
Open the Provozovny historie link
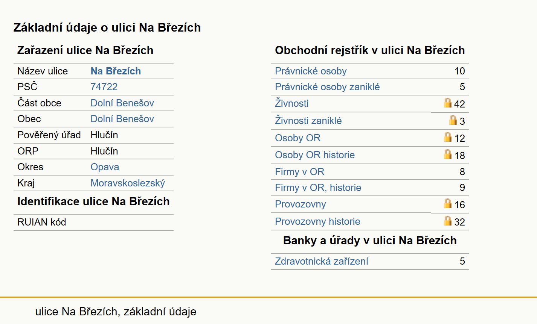click(x=317, y=221)
